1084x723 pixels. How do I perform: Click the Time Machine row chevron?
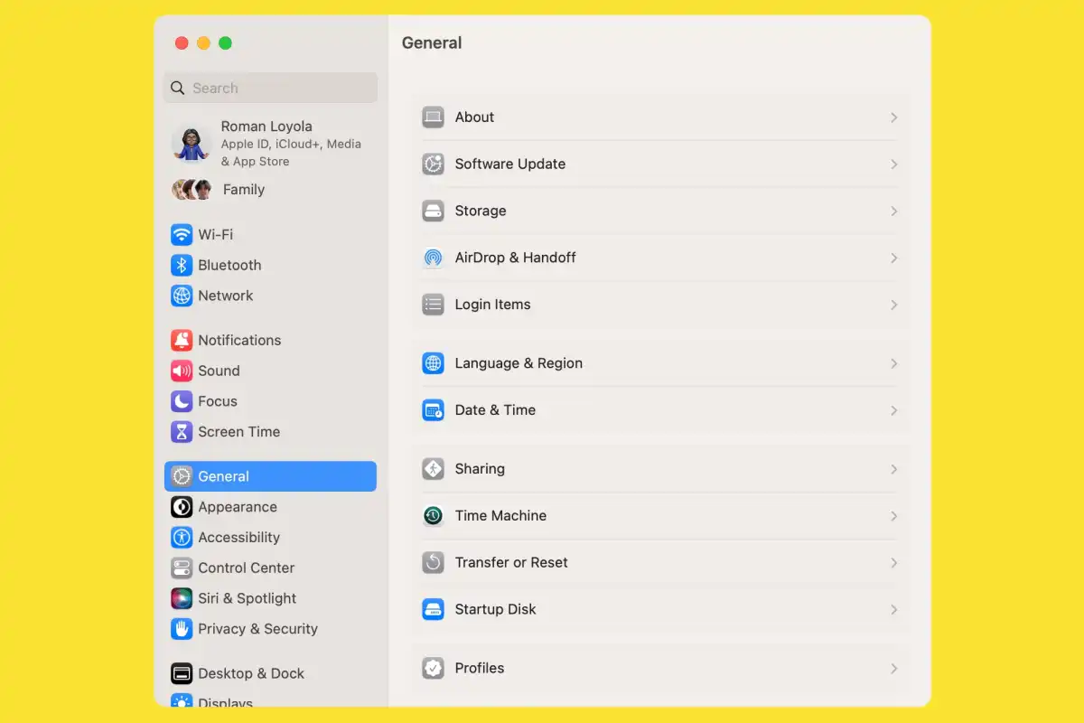click(x=893, y=516)
